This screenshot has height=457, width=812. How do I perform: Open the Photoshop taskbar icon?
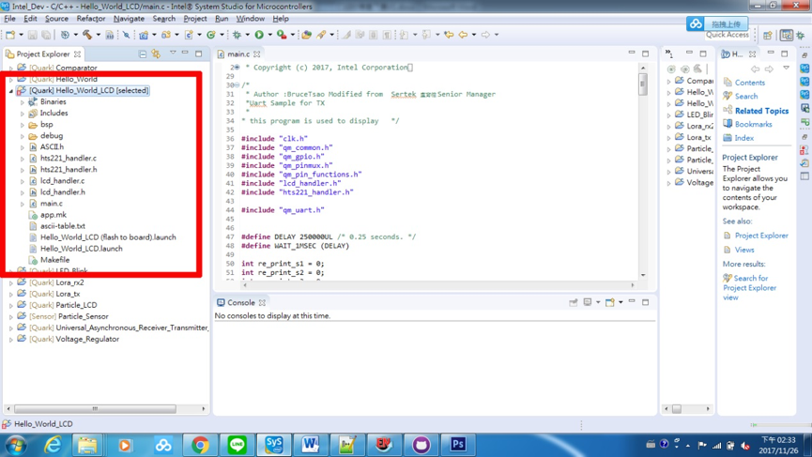pyautogui.click(x=458, y=445)
